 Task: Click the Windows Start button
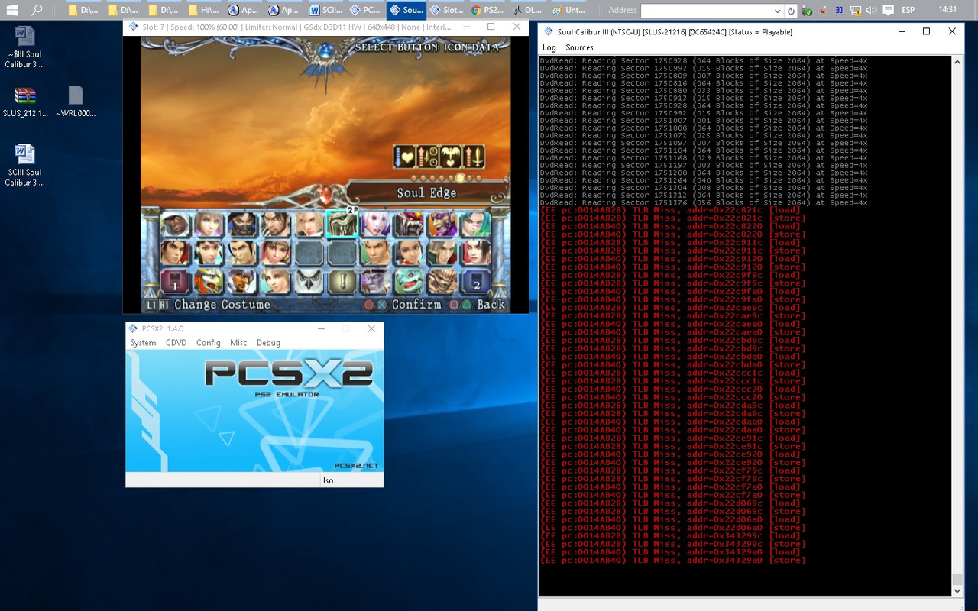[x=12, y=10]
